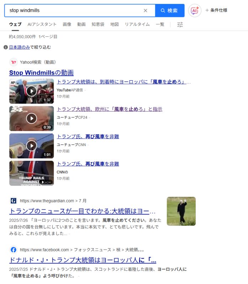Click the 日本語のみ link
Screen dimensions: 248x284
click(20, 47)
